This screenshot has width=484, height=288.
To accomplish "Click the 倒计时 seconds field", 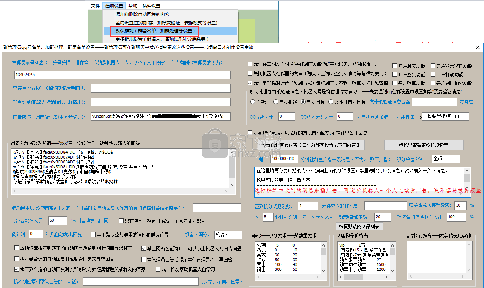I will point(36,234).
